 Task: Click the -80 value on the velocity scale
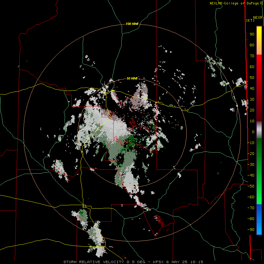point(251,219)
